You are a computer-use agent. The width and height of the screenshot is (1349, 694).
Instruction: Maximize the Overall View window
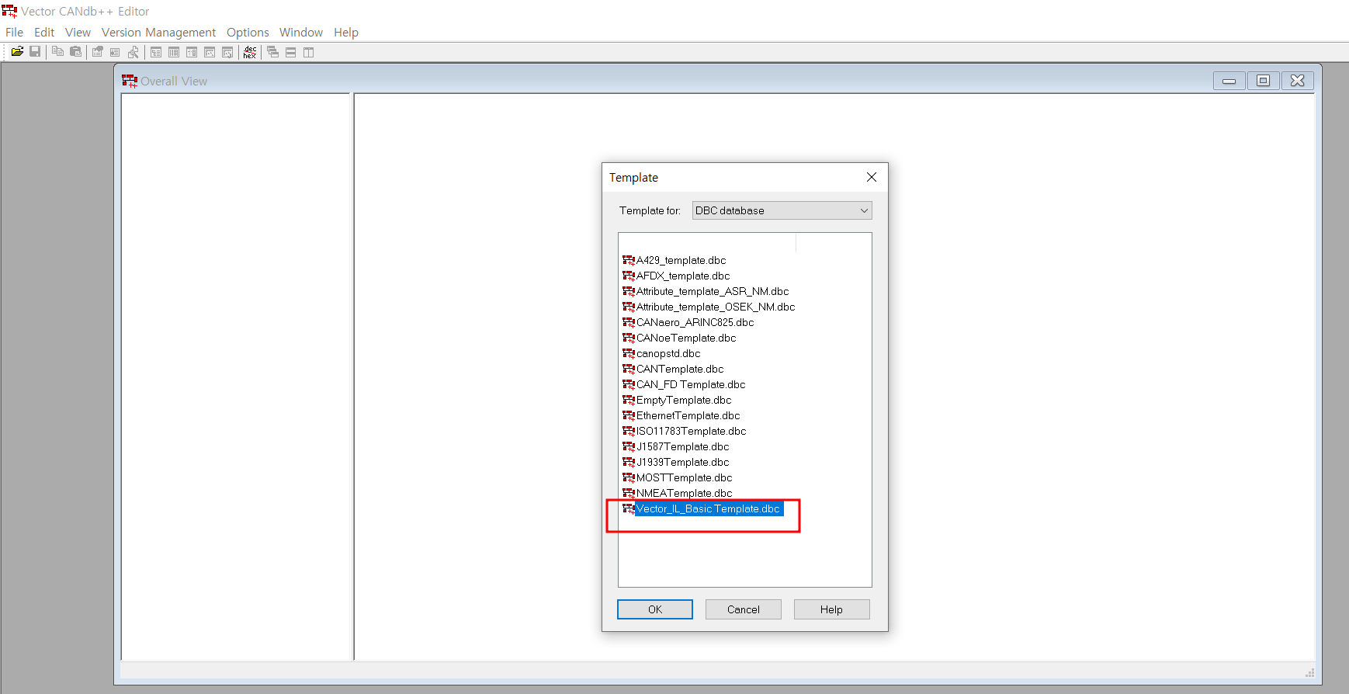coord(1264,81)
